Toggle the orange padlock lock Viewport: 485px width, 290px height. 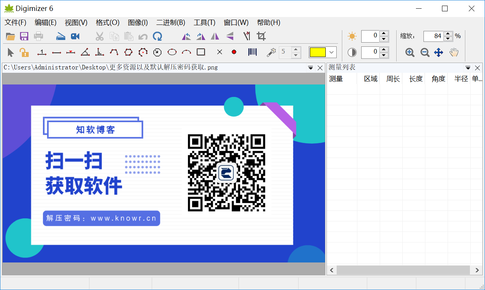(x=24, y=52)
